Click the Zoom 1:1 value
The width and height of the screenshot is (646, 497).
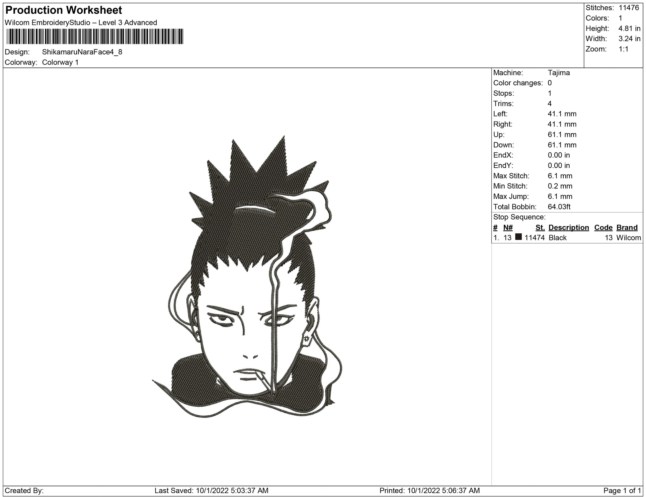(623, 49)
